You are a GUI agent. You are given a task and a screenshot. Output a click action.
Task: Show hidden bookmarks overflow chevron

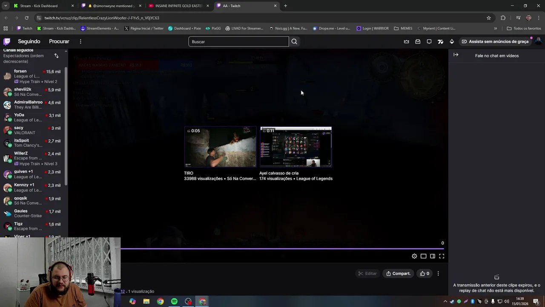tap(495, 29)
